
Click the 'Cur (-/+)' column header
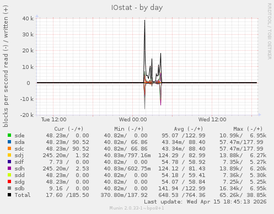coord(69,129)
